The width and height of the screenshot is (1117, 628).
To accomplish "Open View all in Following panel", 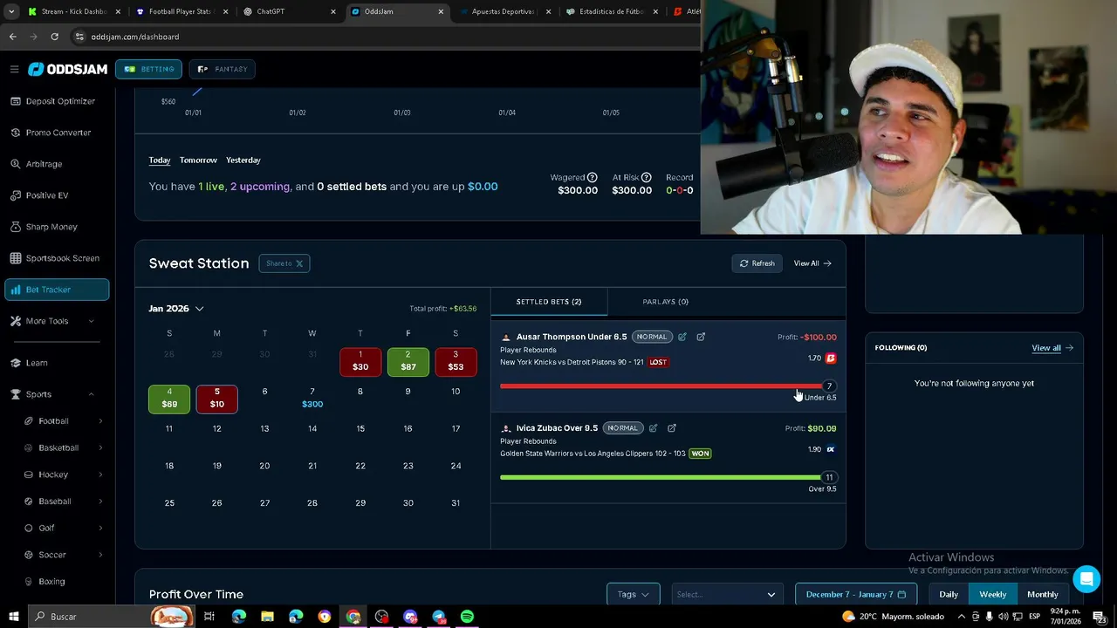I will coord(1052,348).
